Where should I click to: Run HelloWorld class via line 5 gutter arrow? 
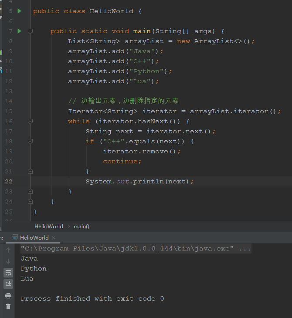click(20, 11)
